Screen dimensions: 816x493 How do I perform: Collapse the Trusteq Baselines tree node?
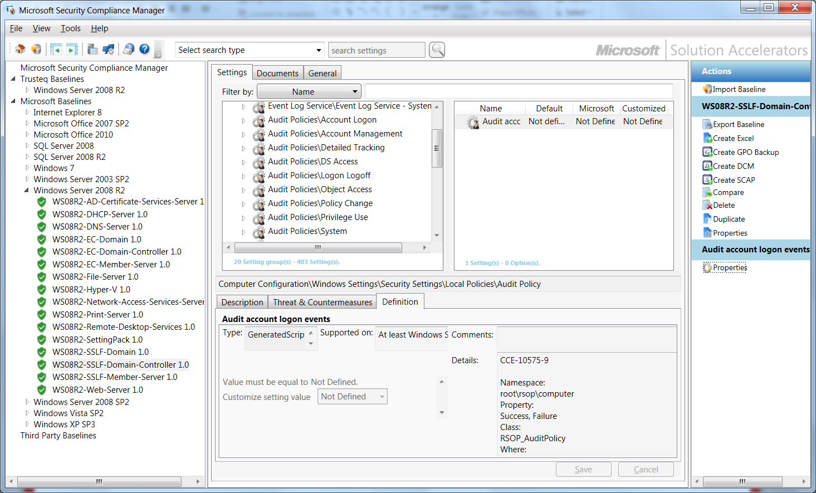[13, 79]
